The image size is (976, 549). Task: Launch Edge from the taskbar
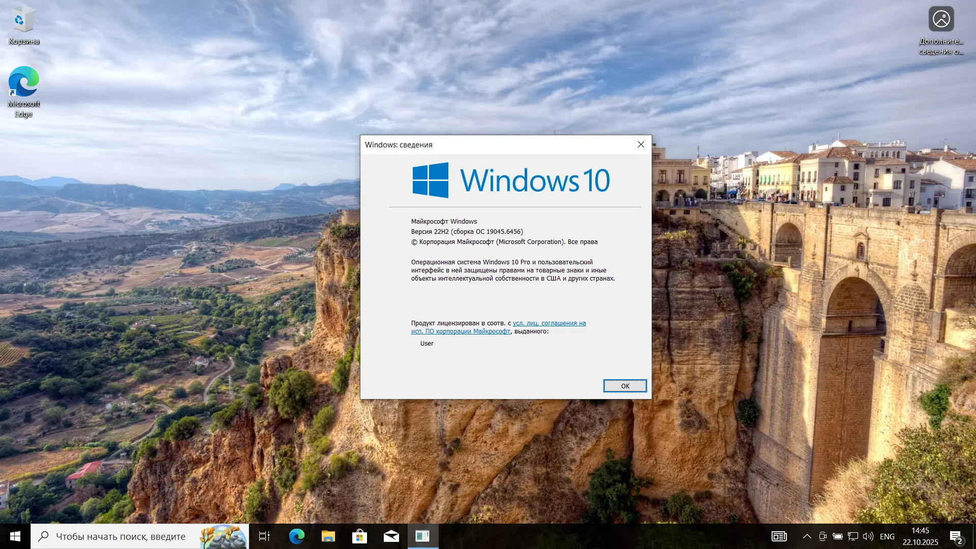pos(296,536)
